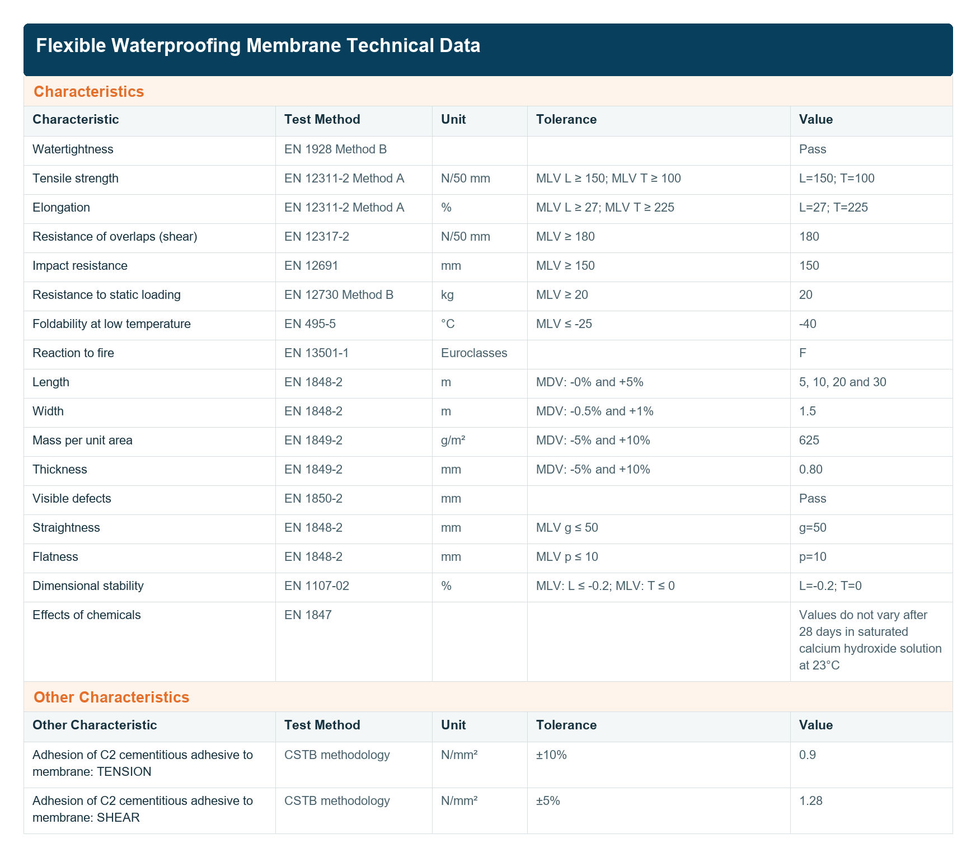
Task: Click 'MDV: -0.5% and +1%' tolerance
Action: (x=595, y=411)
